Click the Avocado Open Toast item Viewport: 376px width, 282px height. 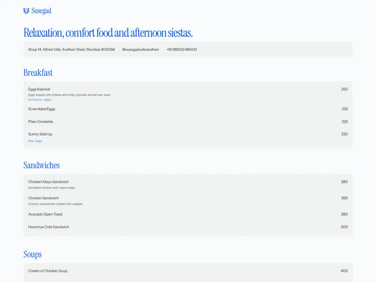(x=45, y=214)
